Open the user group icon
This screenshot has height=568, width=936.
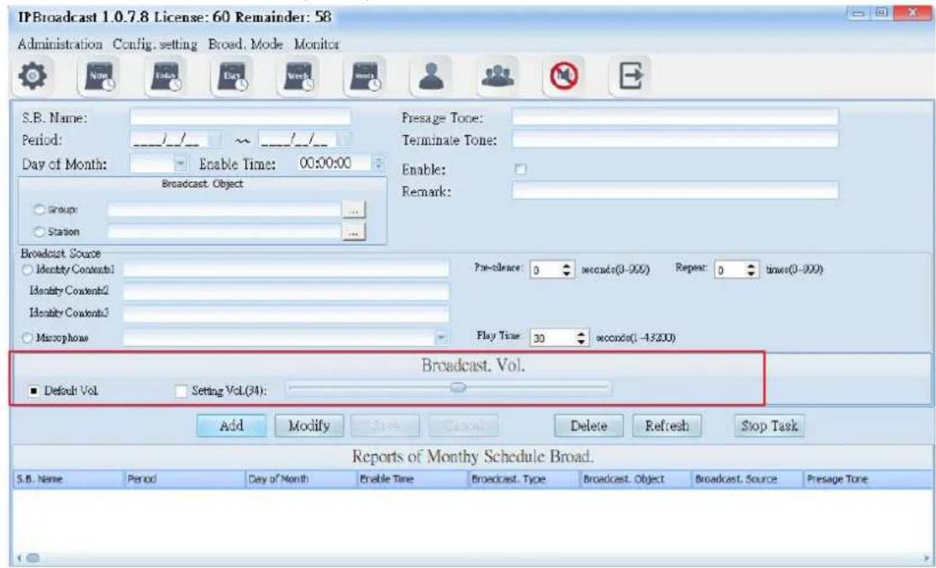pyautogui.click(x=497, y=76)
